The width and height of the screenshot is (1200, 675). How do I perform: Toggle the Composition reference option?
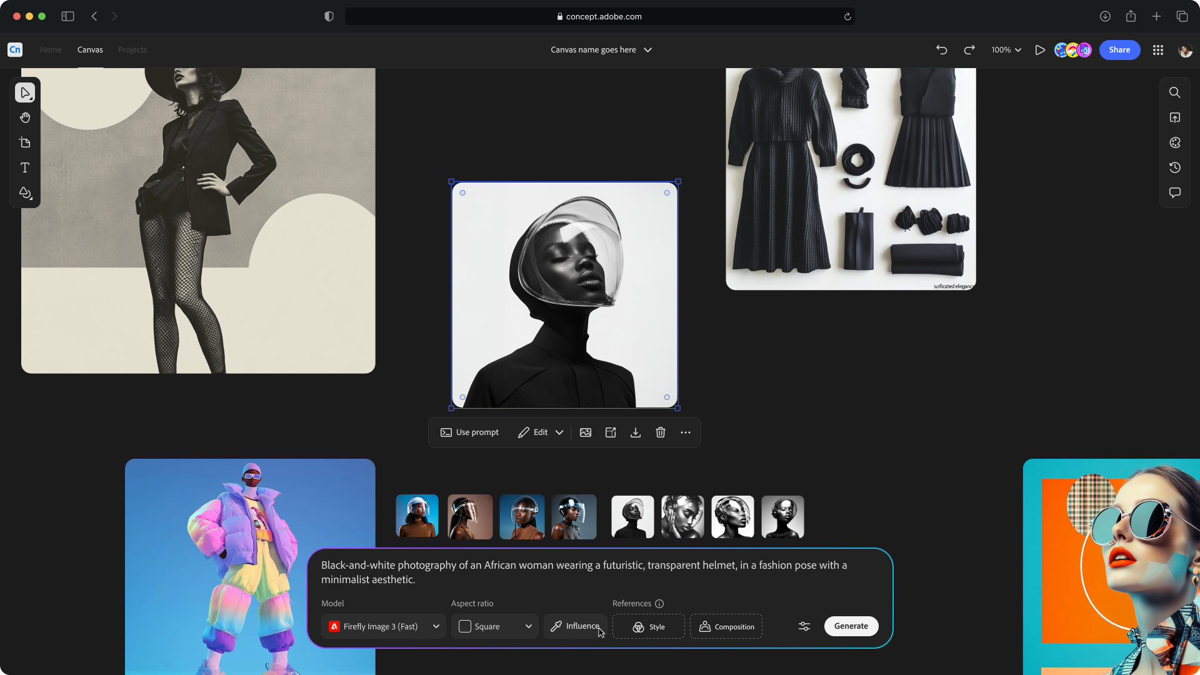726,626
